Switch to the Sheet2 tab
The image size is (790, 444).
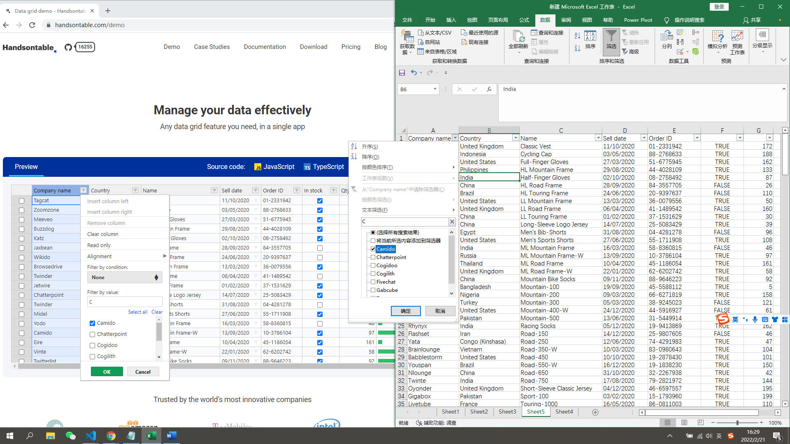(479, 412)
